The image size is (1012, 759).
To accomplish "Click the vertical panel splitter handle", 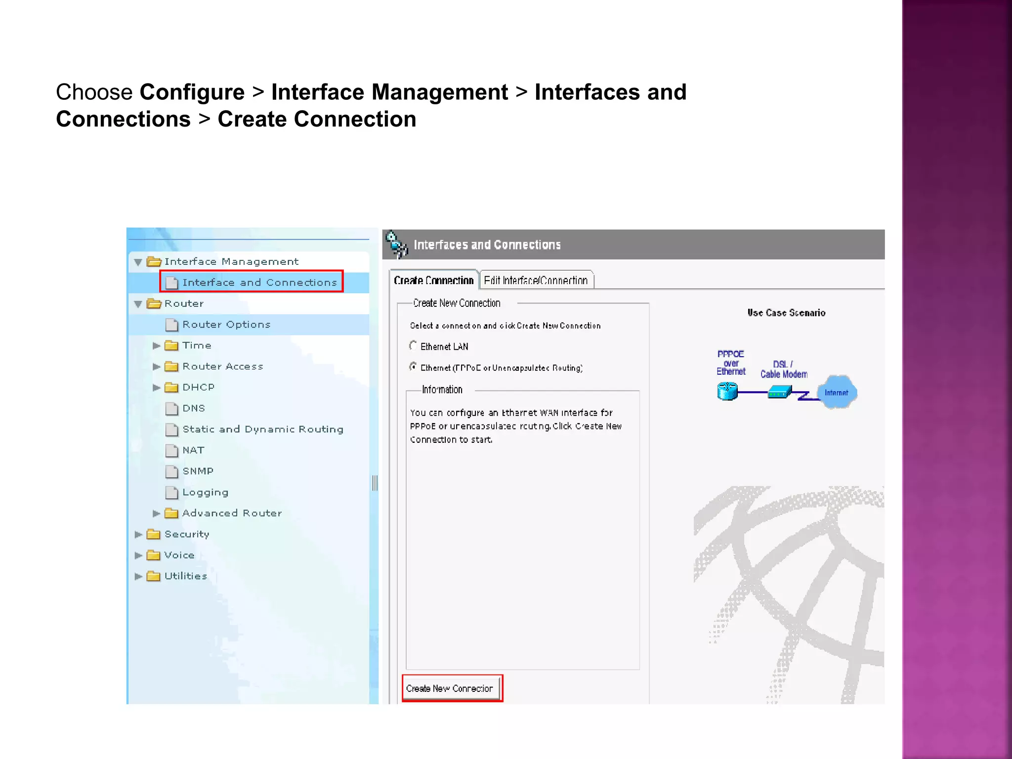I will click(375, 483).
